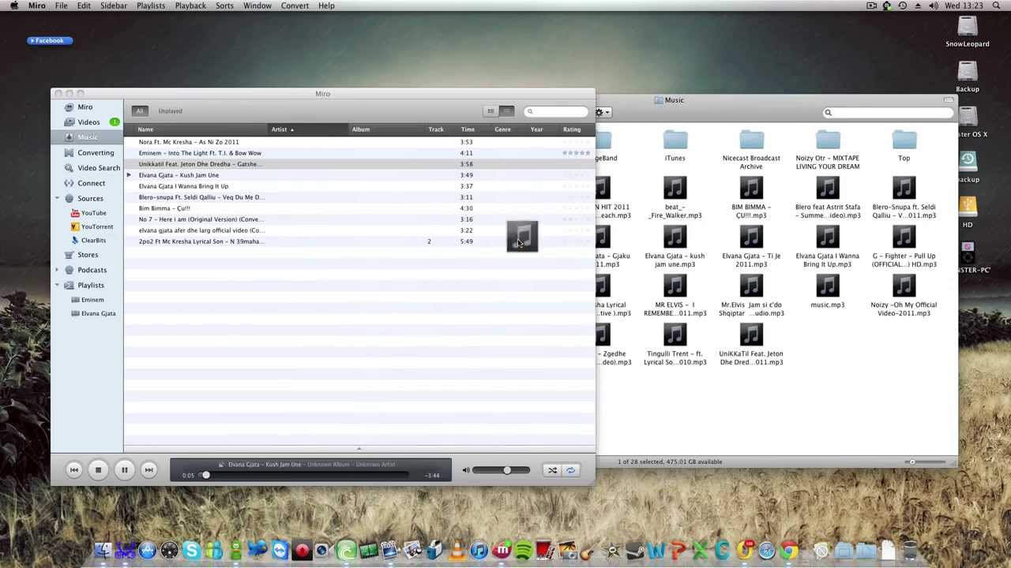Screen dimensions: 1011x568
Task: Open the Sidebar menu
Action: [x=113, y=6]
